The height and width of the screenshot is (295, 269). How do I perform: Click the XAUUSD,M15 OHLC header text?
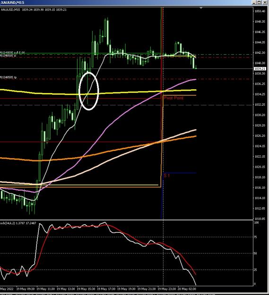click(34, 9)
